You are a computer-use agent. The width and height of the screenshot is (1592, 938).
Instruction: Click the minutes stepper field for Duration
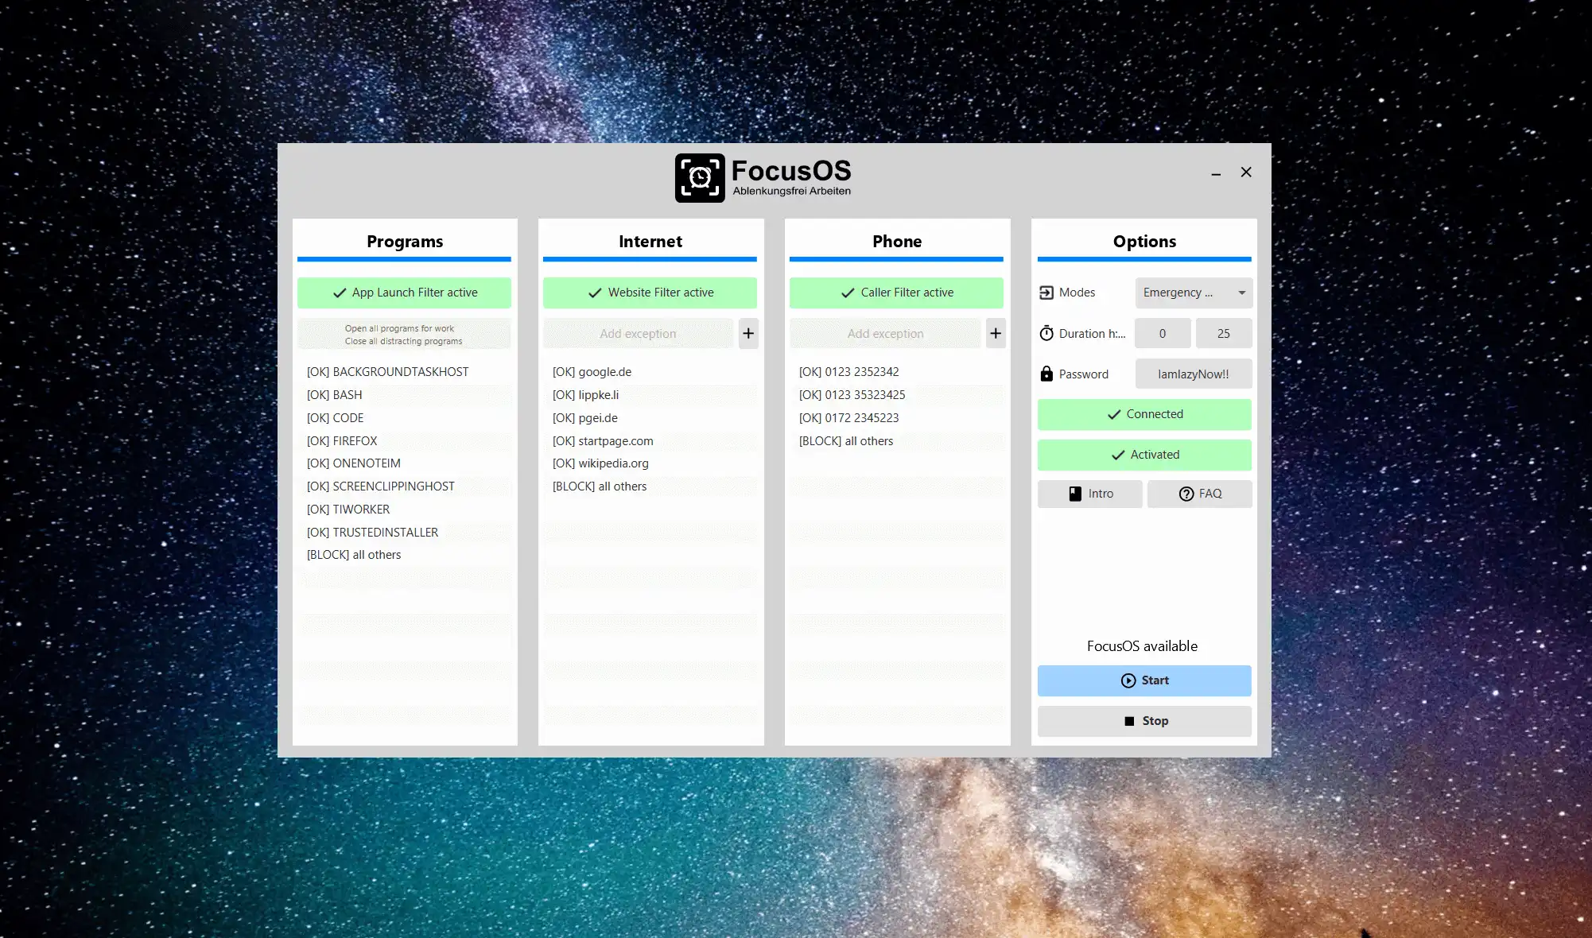1222,333
